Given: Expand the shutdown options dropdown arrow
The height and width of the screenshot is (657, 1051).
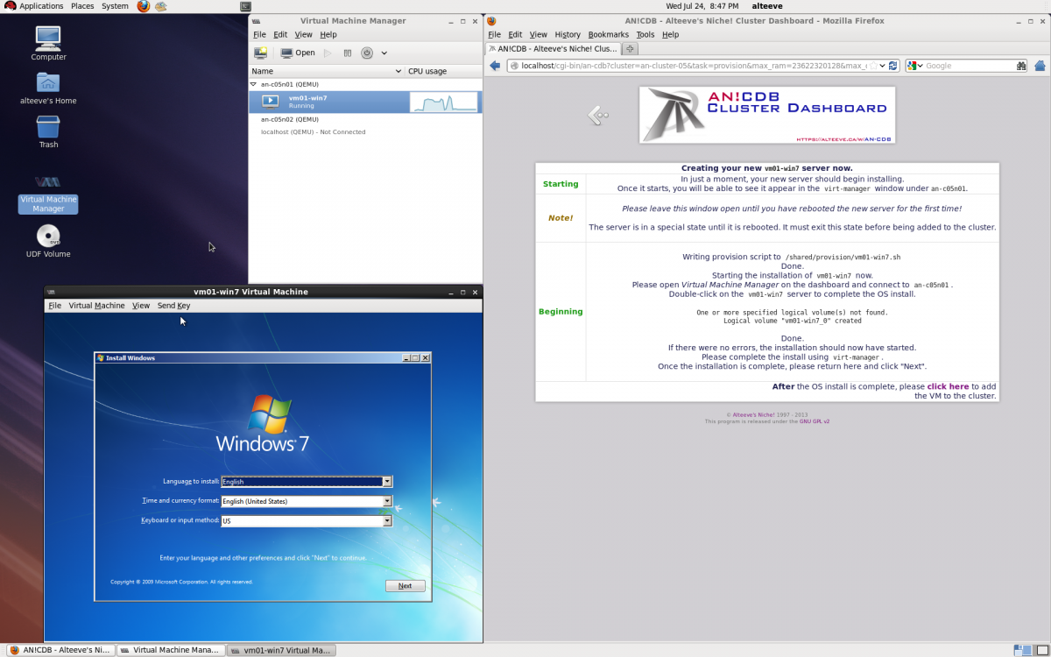Looking at the screenshot, I should [x=384, y=53].
